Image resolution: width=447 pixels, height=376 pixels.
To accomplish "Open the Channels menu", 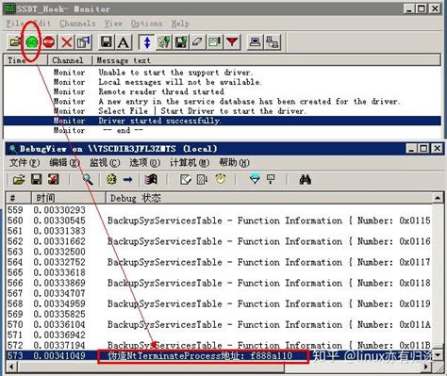I will coord(77,24).
